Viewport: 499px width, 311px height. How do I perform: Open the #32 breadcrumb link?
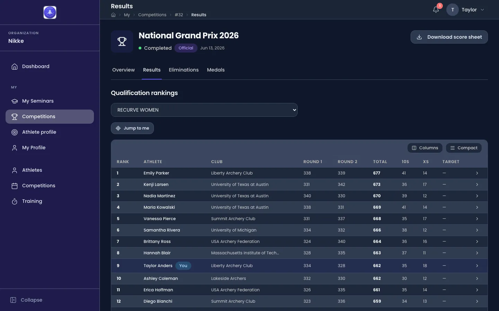[179, 15]
